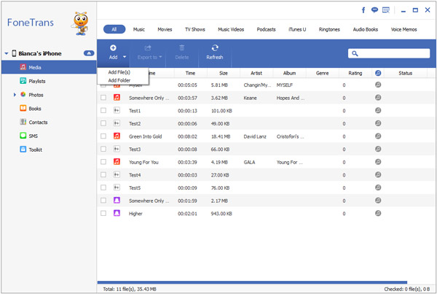The image size is (437, 294).
Task: Switch to the iTunes U tab
Action: click(x=297, y=29)
